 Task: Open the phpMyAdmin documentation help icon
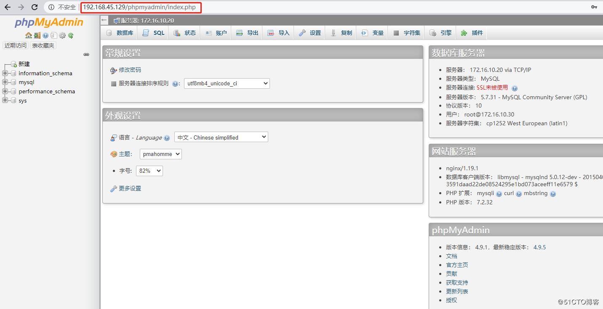45,35
